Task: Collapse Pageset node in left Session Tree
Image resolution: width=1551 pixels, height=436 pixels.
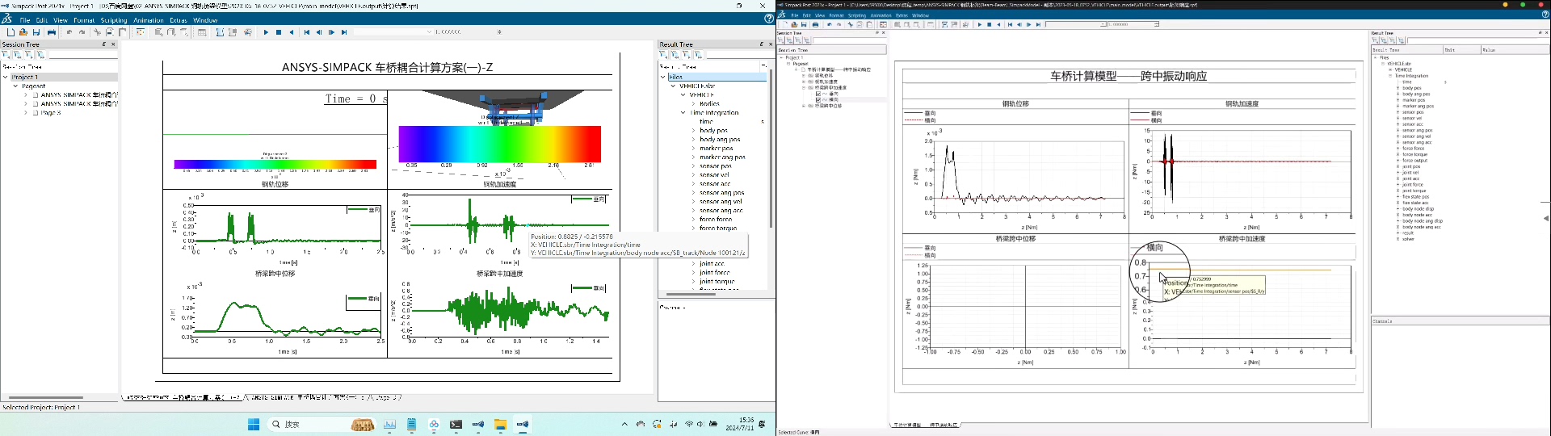Action: [x=15, y=86]
